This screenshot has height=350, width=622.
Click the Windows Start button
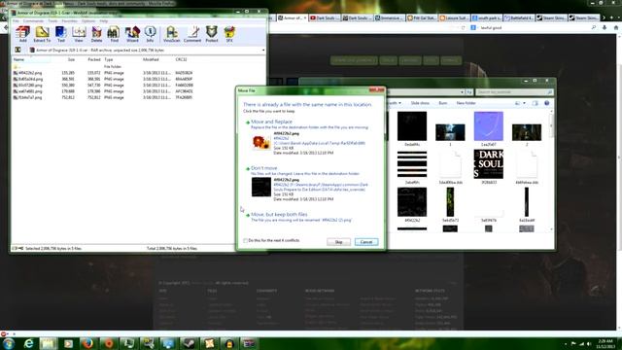click(x=9, y=343)
